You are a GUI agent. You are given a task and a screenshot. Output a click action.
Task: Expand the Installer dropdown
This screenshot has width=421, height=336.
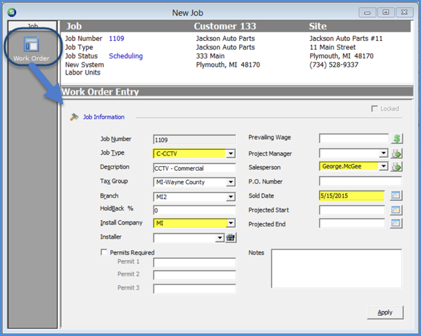tap(220, 238)
